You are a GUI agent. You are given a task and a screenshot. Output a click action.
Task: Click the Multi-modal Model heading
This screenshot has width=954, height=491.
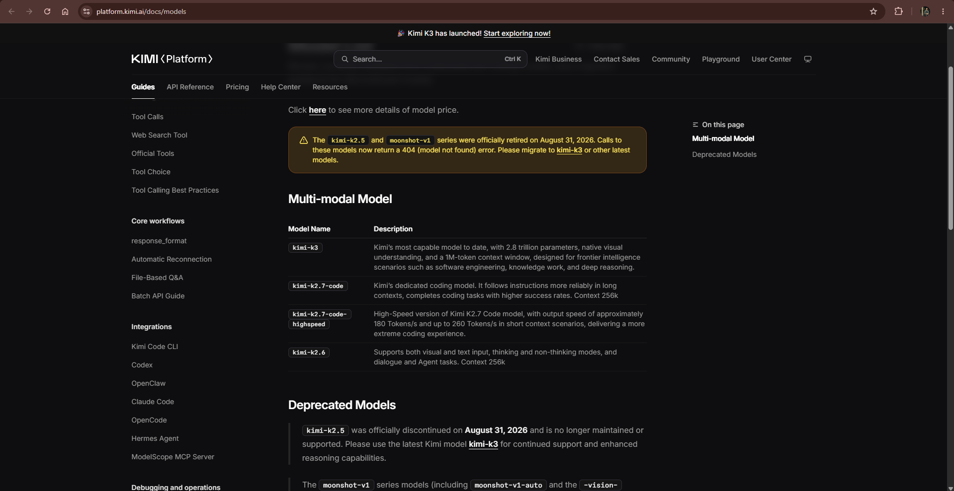point(340,199)
